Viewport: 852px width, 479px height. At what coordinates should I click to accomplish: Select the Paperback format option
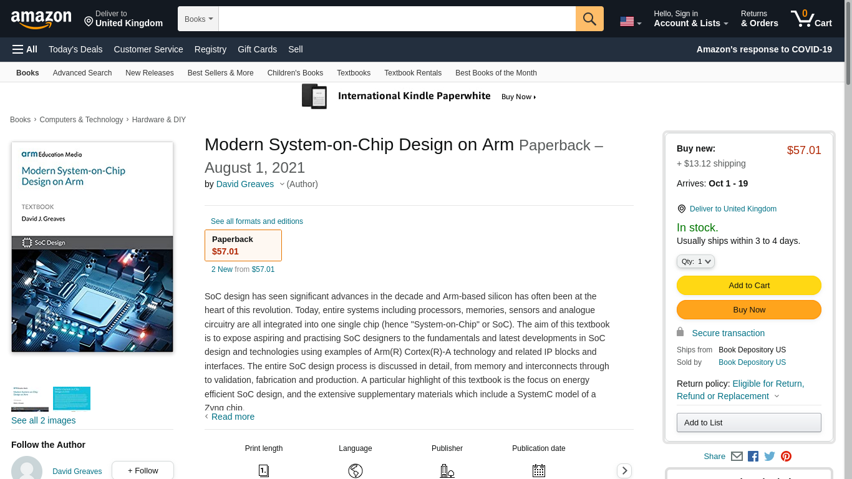[243, 245]
